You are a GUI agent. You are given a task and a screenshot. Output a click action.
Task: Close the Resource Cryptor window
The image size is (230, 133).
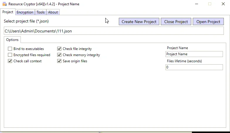(223, 4)
